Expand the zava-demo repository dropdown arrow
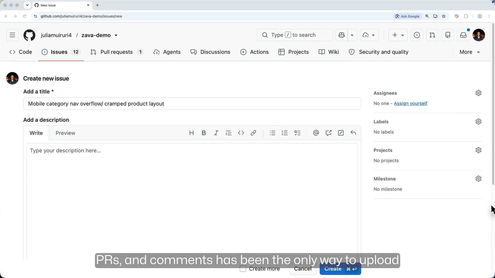This screenshot has height=278, width=495. tap(116, 35)
